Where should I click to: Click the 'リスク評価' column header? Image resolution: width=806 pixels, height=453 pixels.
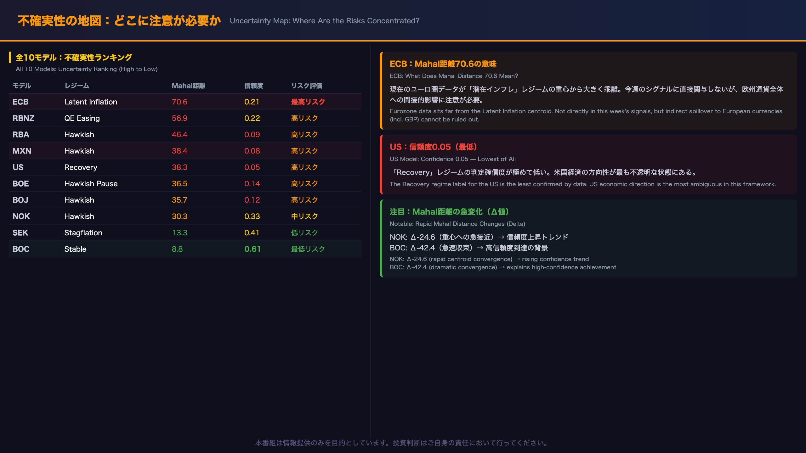[x=307, y=86]
